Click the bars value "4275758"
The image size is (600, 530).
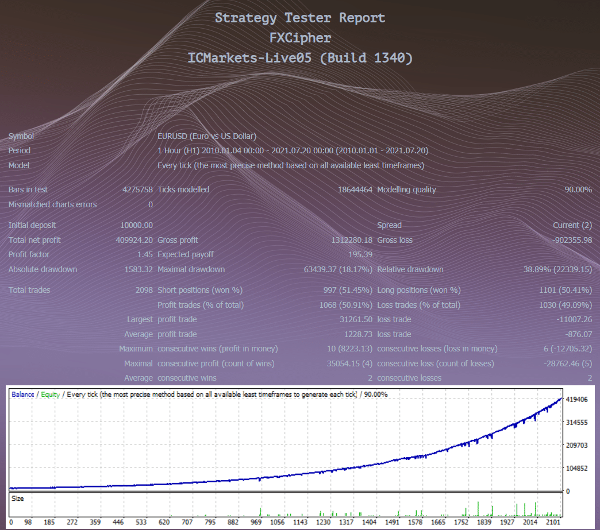click(137, 189)
